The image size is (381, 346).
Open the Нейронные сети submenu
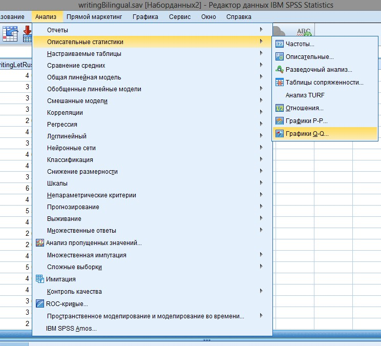coord(152,148)
